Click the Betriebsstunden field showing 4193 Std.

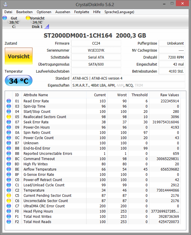tap(172, 71)
